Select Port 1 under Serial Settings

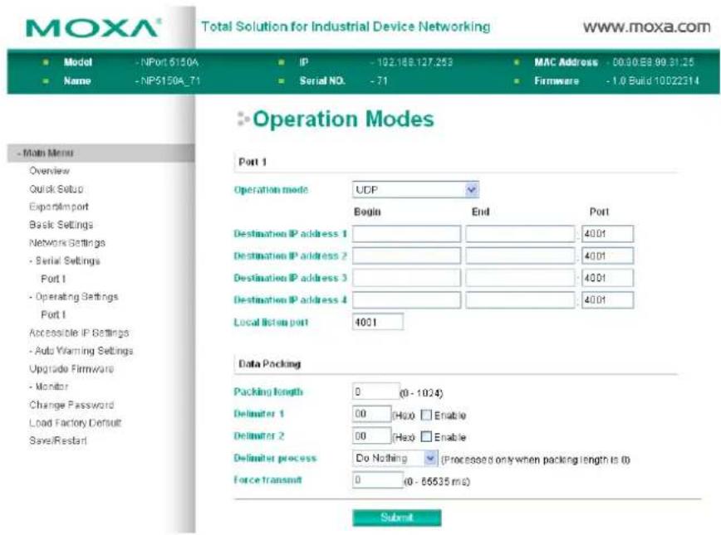tap(53, 279)
